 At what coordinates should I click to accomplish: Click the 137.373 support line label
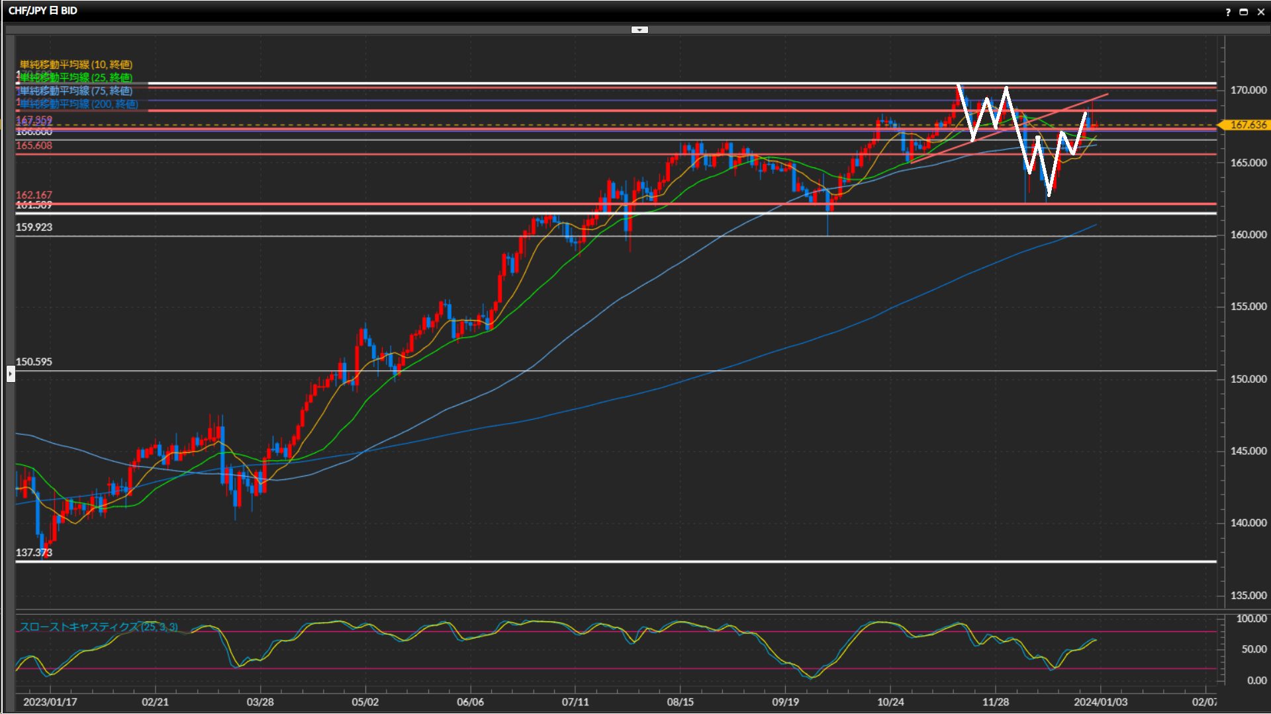(x=34, y=552)
